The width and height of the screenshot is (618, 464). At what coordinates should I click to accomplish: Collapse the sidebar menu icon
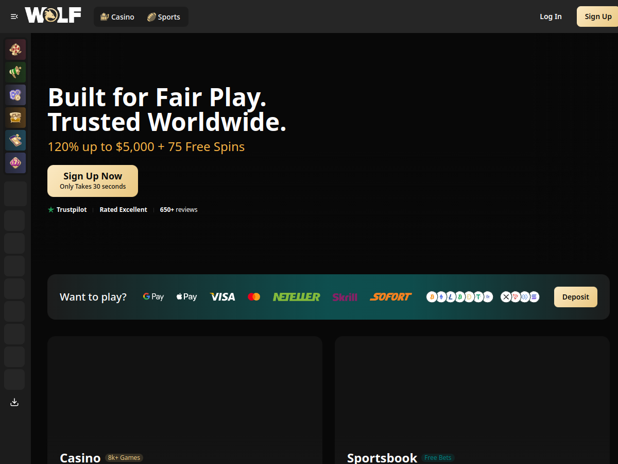(14, 16)
